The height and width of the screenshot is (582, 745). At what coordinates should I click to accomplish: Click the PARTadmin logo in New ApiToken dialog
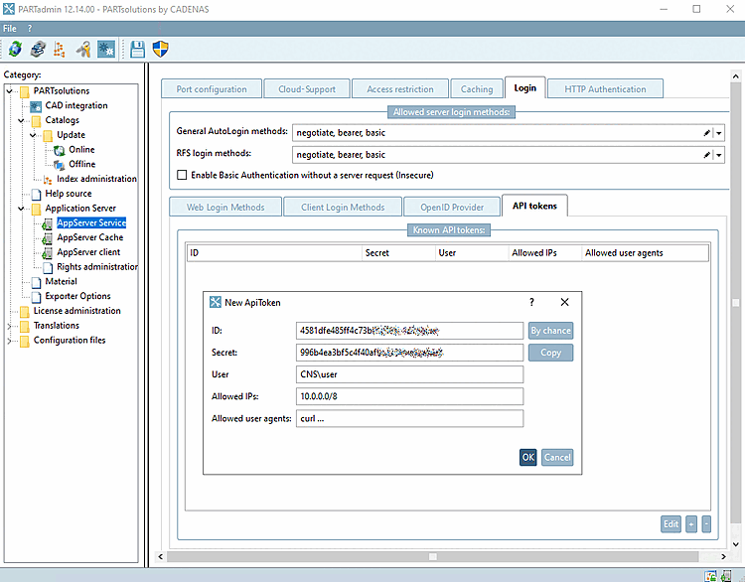[x=216, y=302]
